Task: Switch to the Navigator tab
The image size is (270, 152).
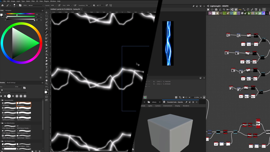Action: tap(8, 10)
